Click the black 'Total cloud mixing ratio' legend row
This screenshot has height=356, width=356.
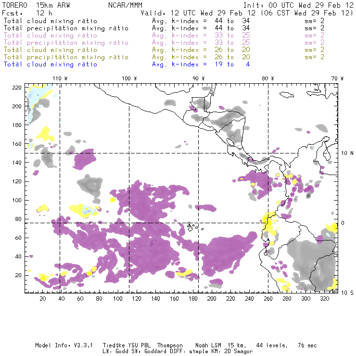pyautogui.click(x=51, y=21)
